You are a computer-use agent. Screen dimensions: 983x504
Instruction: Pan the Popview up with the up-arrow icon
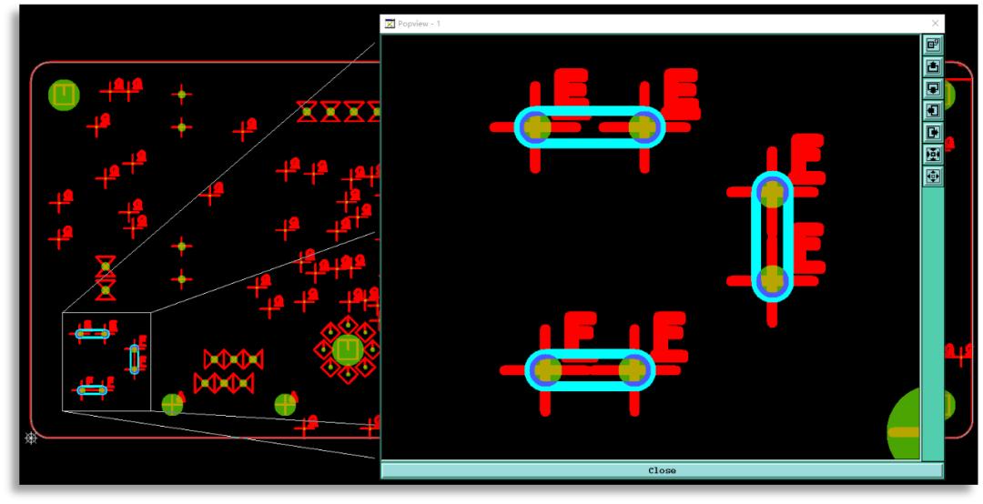point(933,66)
